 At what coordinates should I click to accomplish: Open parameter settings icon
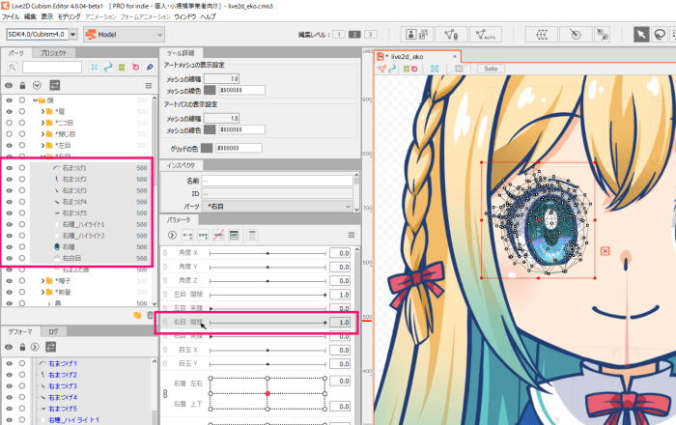pos(234,235)
